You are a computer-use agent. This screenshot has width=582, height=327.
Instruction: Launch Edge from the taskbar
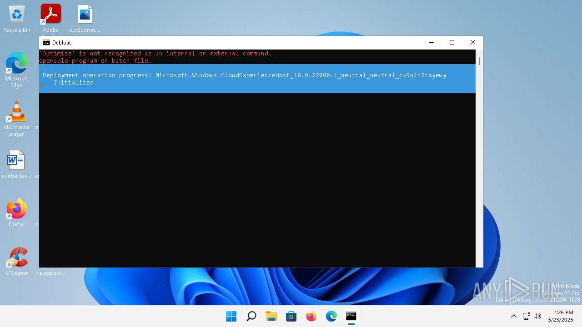331,316
